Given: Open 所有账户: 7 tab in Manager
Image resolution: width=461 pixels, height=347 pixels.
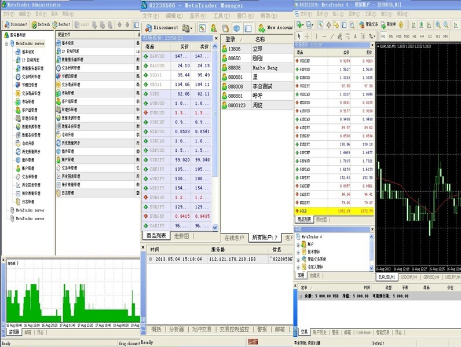Looking at the screenshot, I should (x=264, y=238).
